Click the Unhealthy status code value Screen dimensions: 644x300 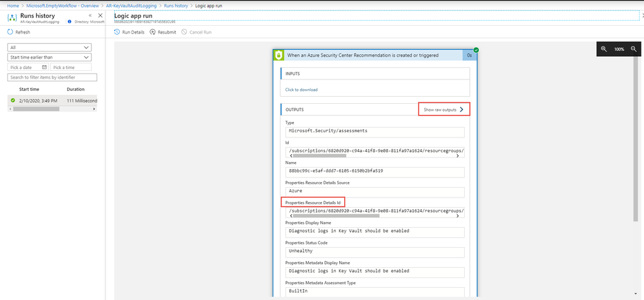point(375,252)
